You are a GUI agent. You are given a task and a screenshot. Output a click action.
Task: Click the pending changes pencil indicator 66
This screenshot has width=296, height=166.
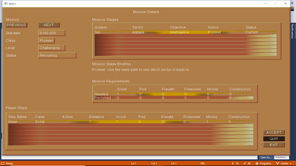247,163
